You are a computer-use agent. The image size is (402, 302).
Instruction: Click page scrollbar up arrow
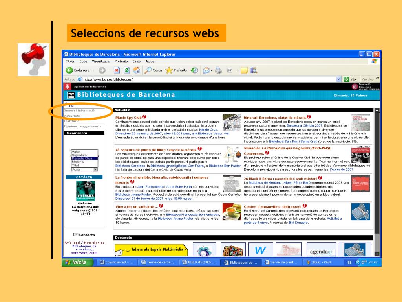point(377,110)
